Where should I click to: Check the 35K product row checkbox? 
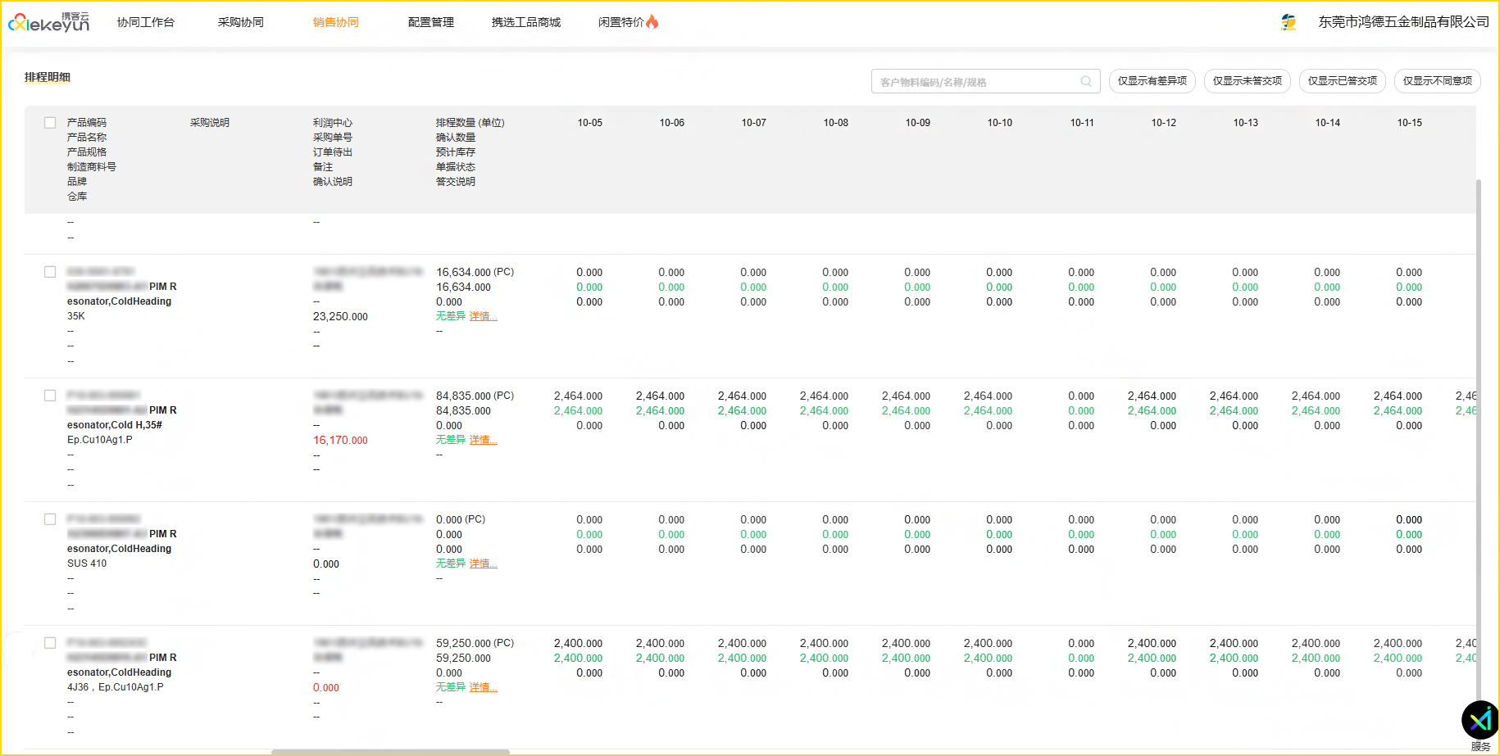(x=50, y=272)
